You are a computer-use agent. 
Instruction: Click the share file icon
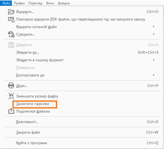[11, 111]
